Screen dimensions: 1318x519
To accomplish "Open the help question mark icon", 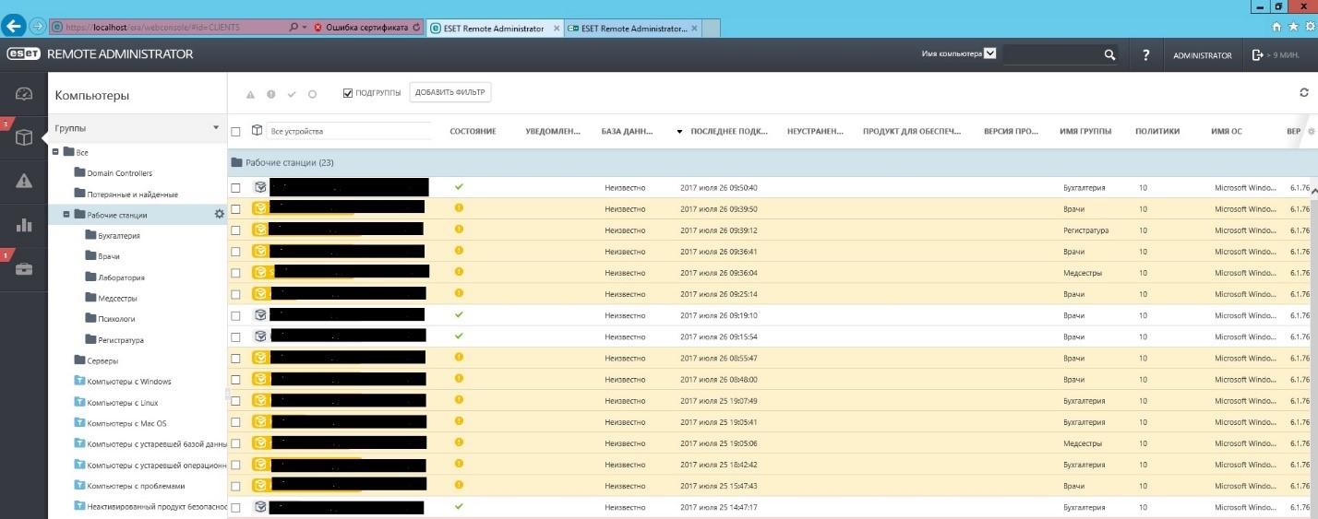I will point(1145,55).
